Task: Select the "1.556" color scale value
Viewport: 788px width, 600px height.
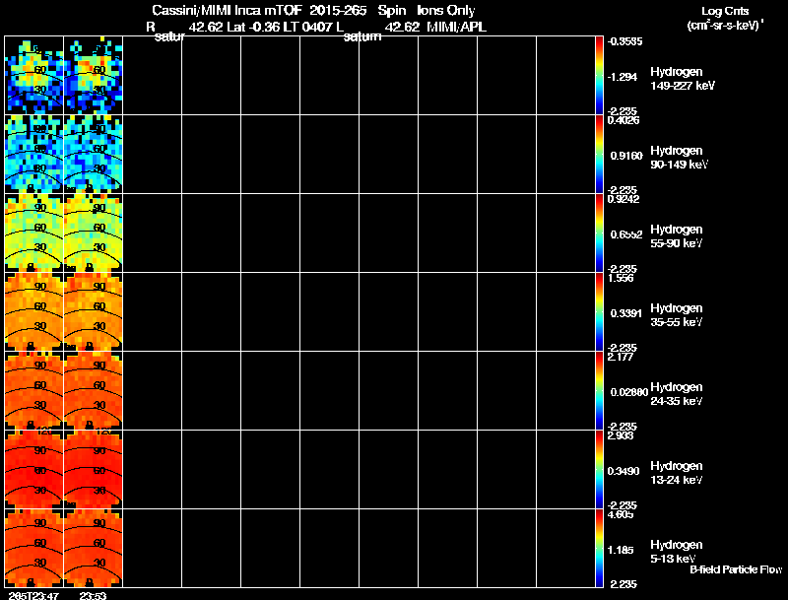Action: click(621, 278)
